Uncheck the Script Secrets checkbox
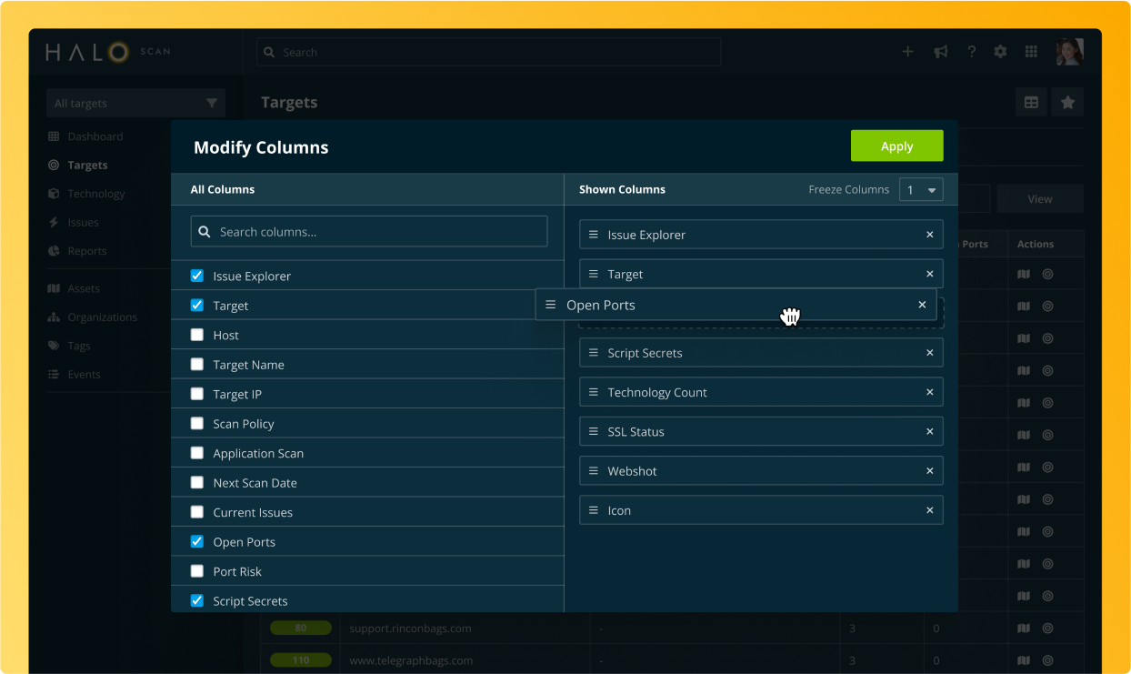This screenshot has height=674, width=1131. (x=196, y=600)
